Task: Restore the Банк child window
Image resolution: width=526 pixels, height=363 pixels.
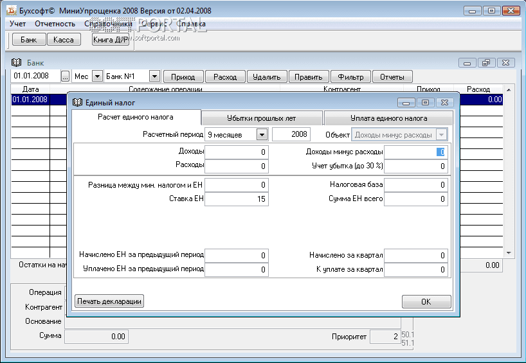Action: tap(486, 63)
